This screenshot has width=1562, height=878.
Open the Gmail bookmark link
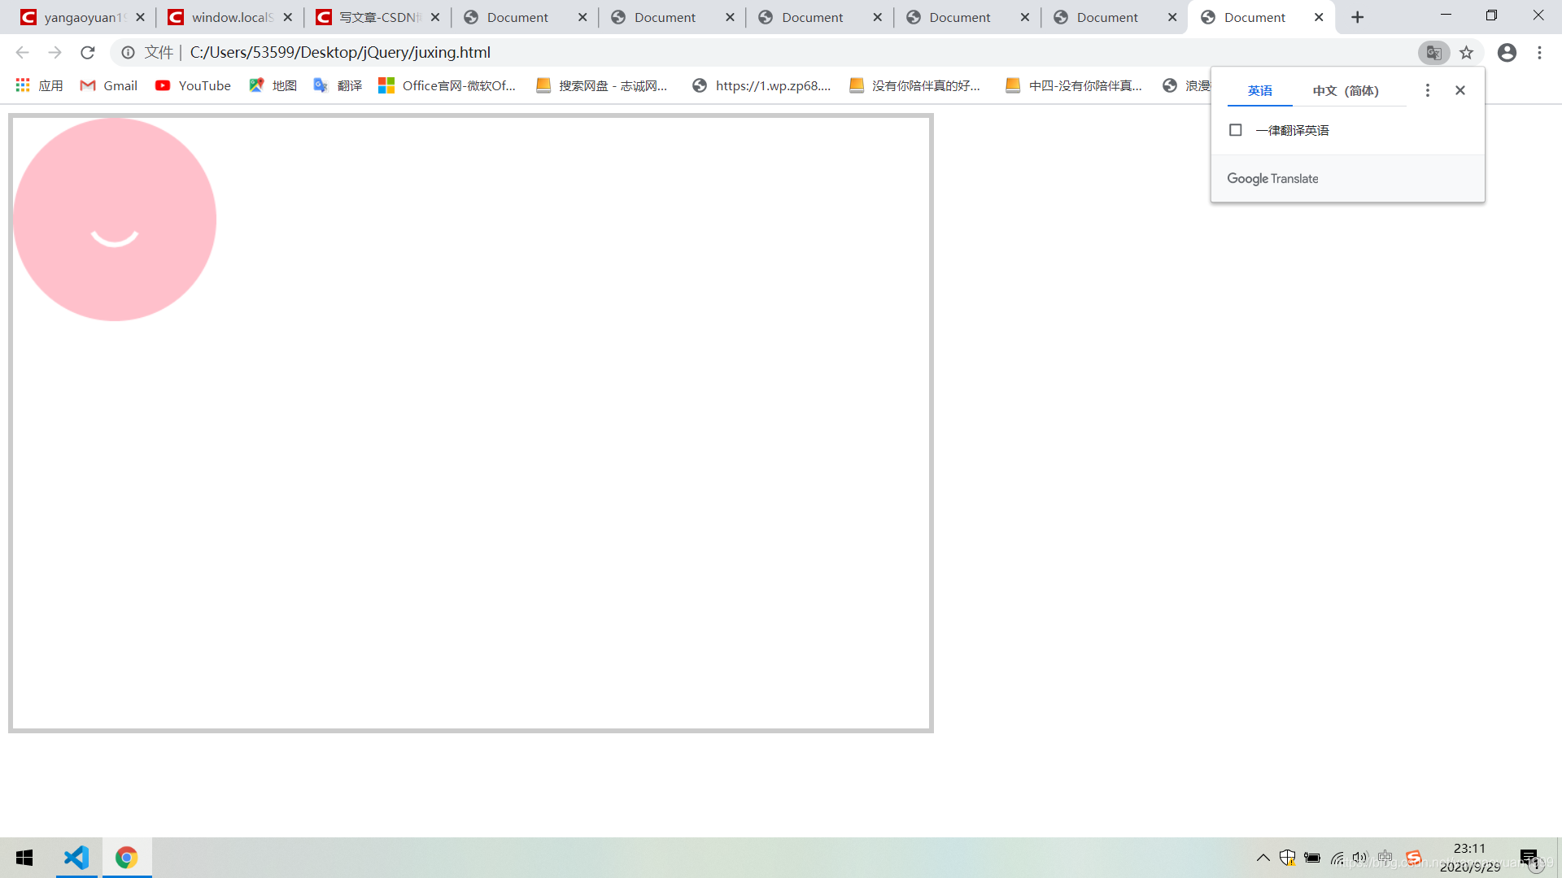(x=109, y=85)
